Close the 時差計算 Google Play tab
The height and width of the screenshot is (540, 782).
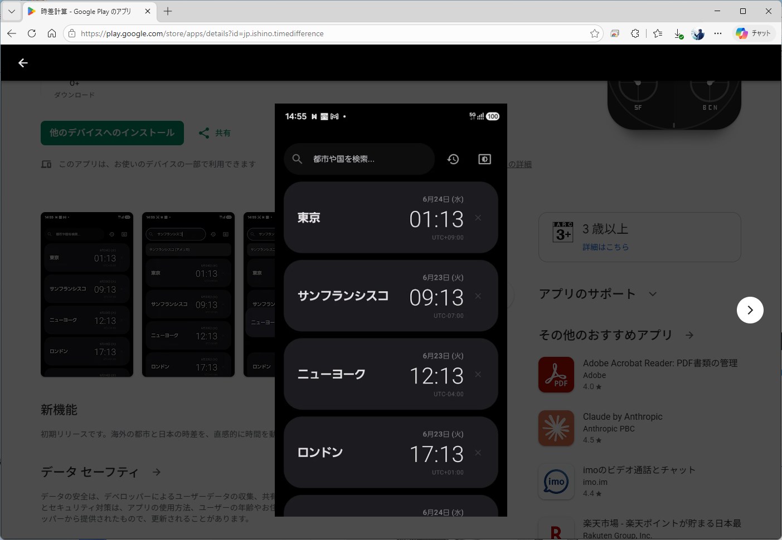tap(148, 11)
